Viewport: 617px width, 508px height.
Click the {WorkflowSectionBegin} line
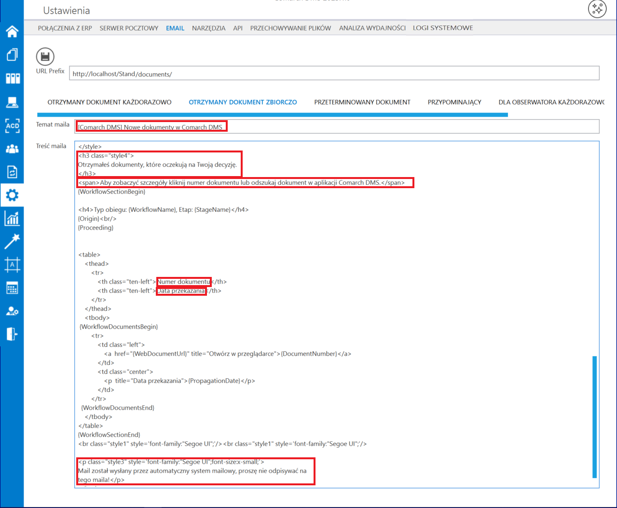pos(111,192)
